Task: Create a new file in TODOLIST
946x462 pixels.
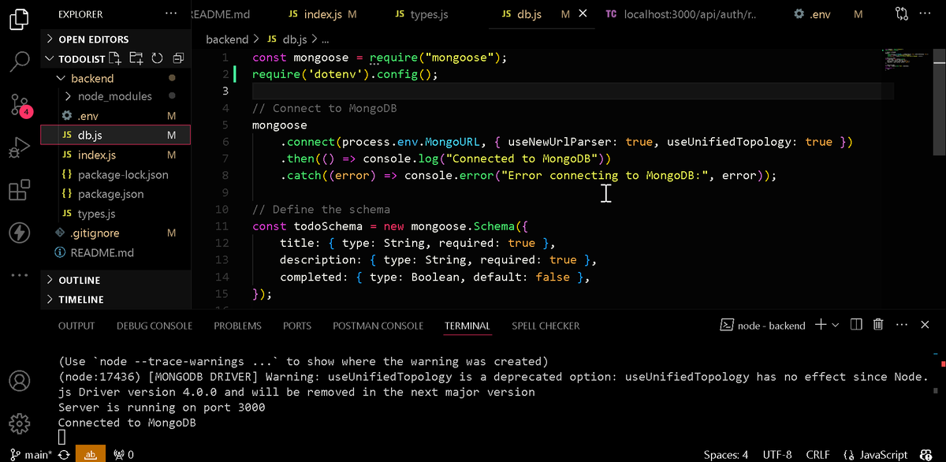Action: [x=116, y=58]
